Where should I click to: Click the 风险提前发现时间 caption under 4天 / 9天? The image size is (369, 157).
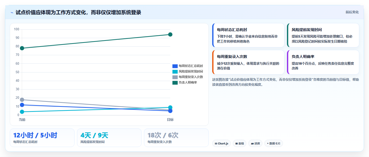92,142
